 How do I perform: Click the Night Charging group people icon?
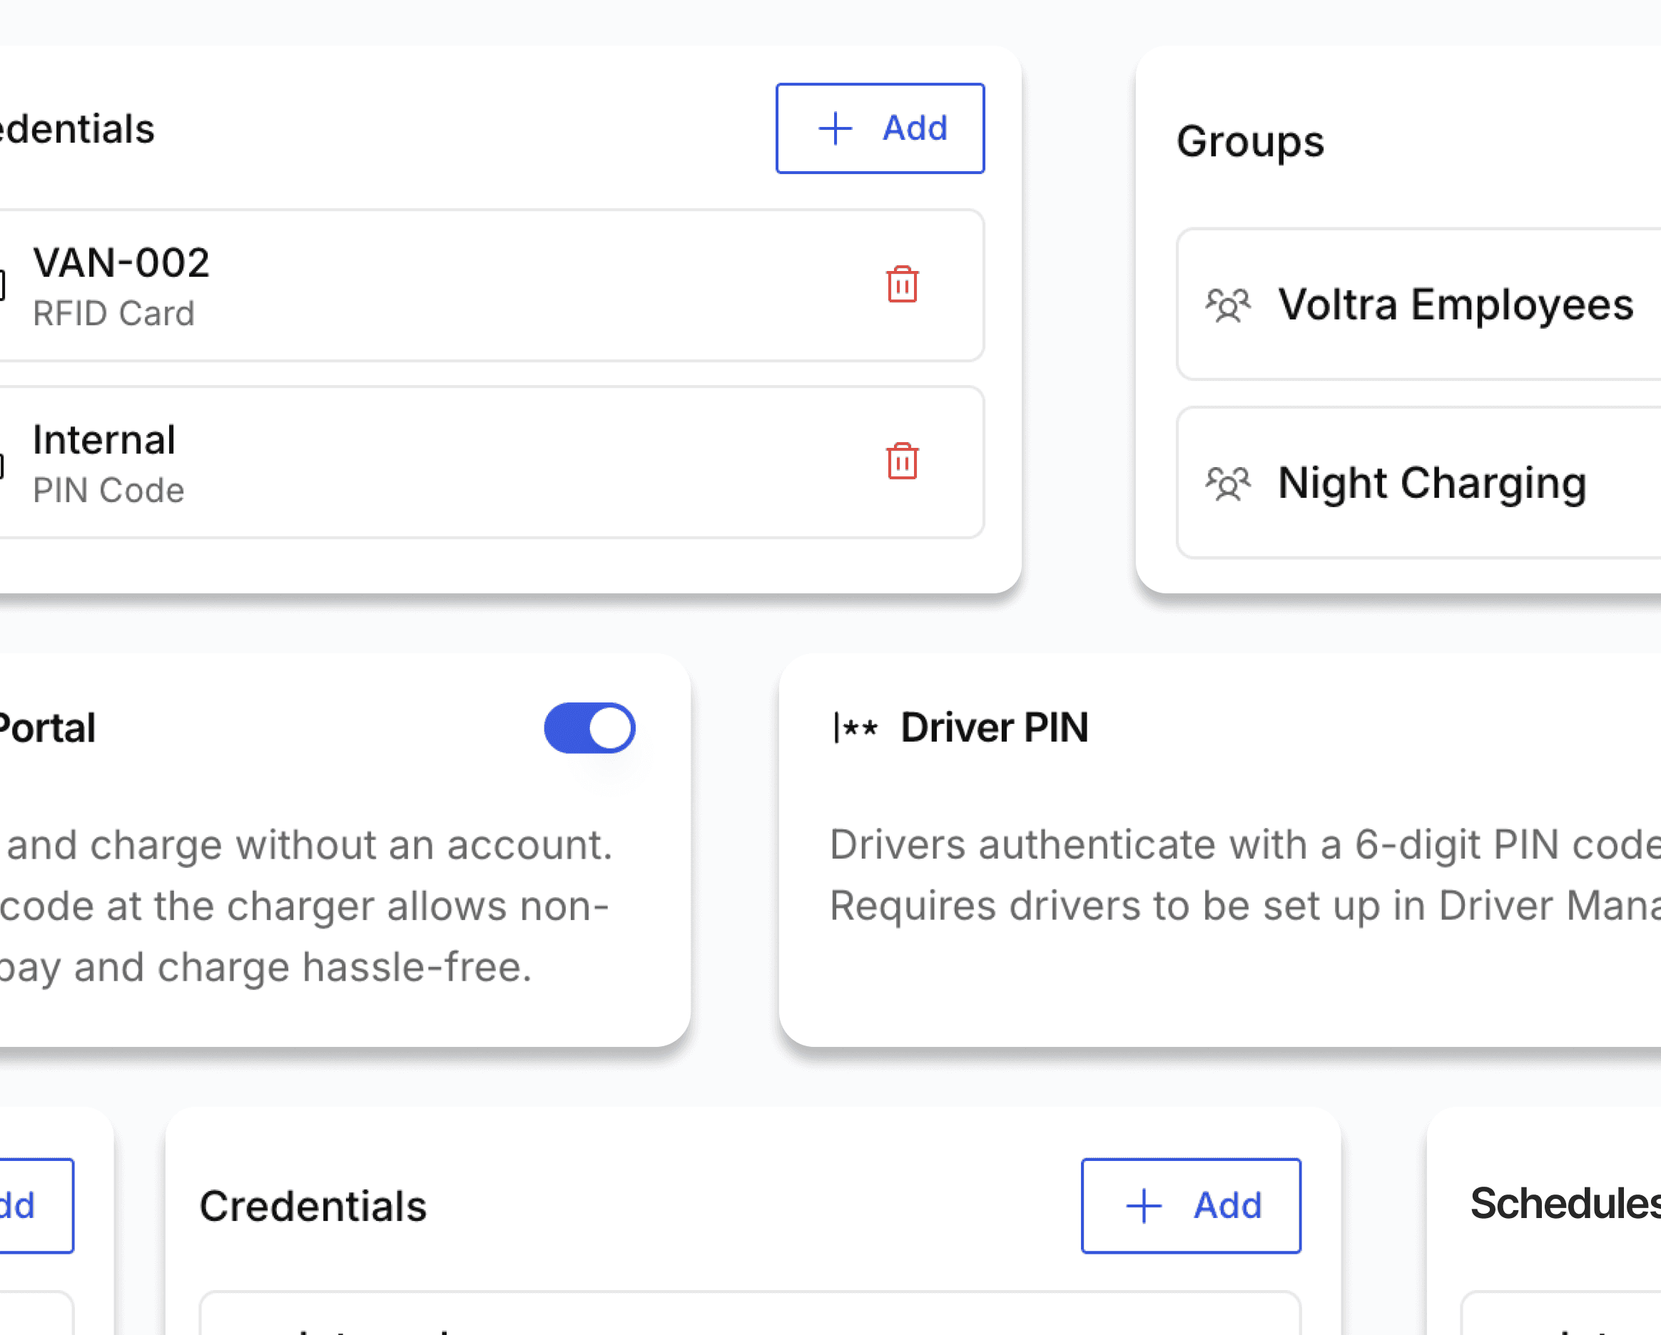pyautogui.click(x=1228, y=484)
